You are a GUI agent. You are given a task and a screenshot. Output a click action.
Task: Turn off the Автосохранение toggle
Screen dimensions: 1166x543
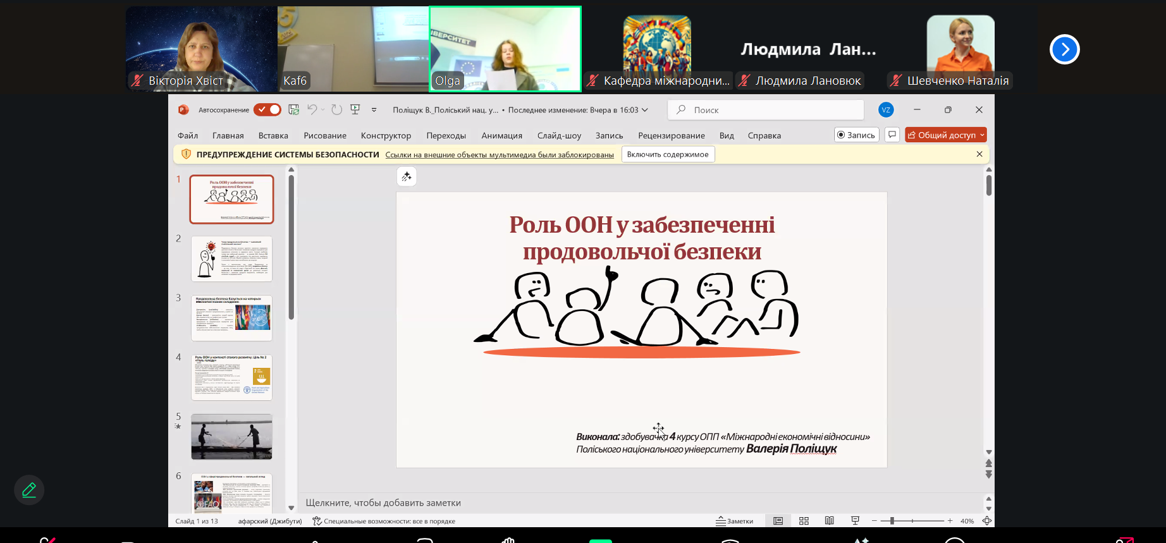point(267,110)
